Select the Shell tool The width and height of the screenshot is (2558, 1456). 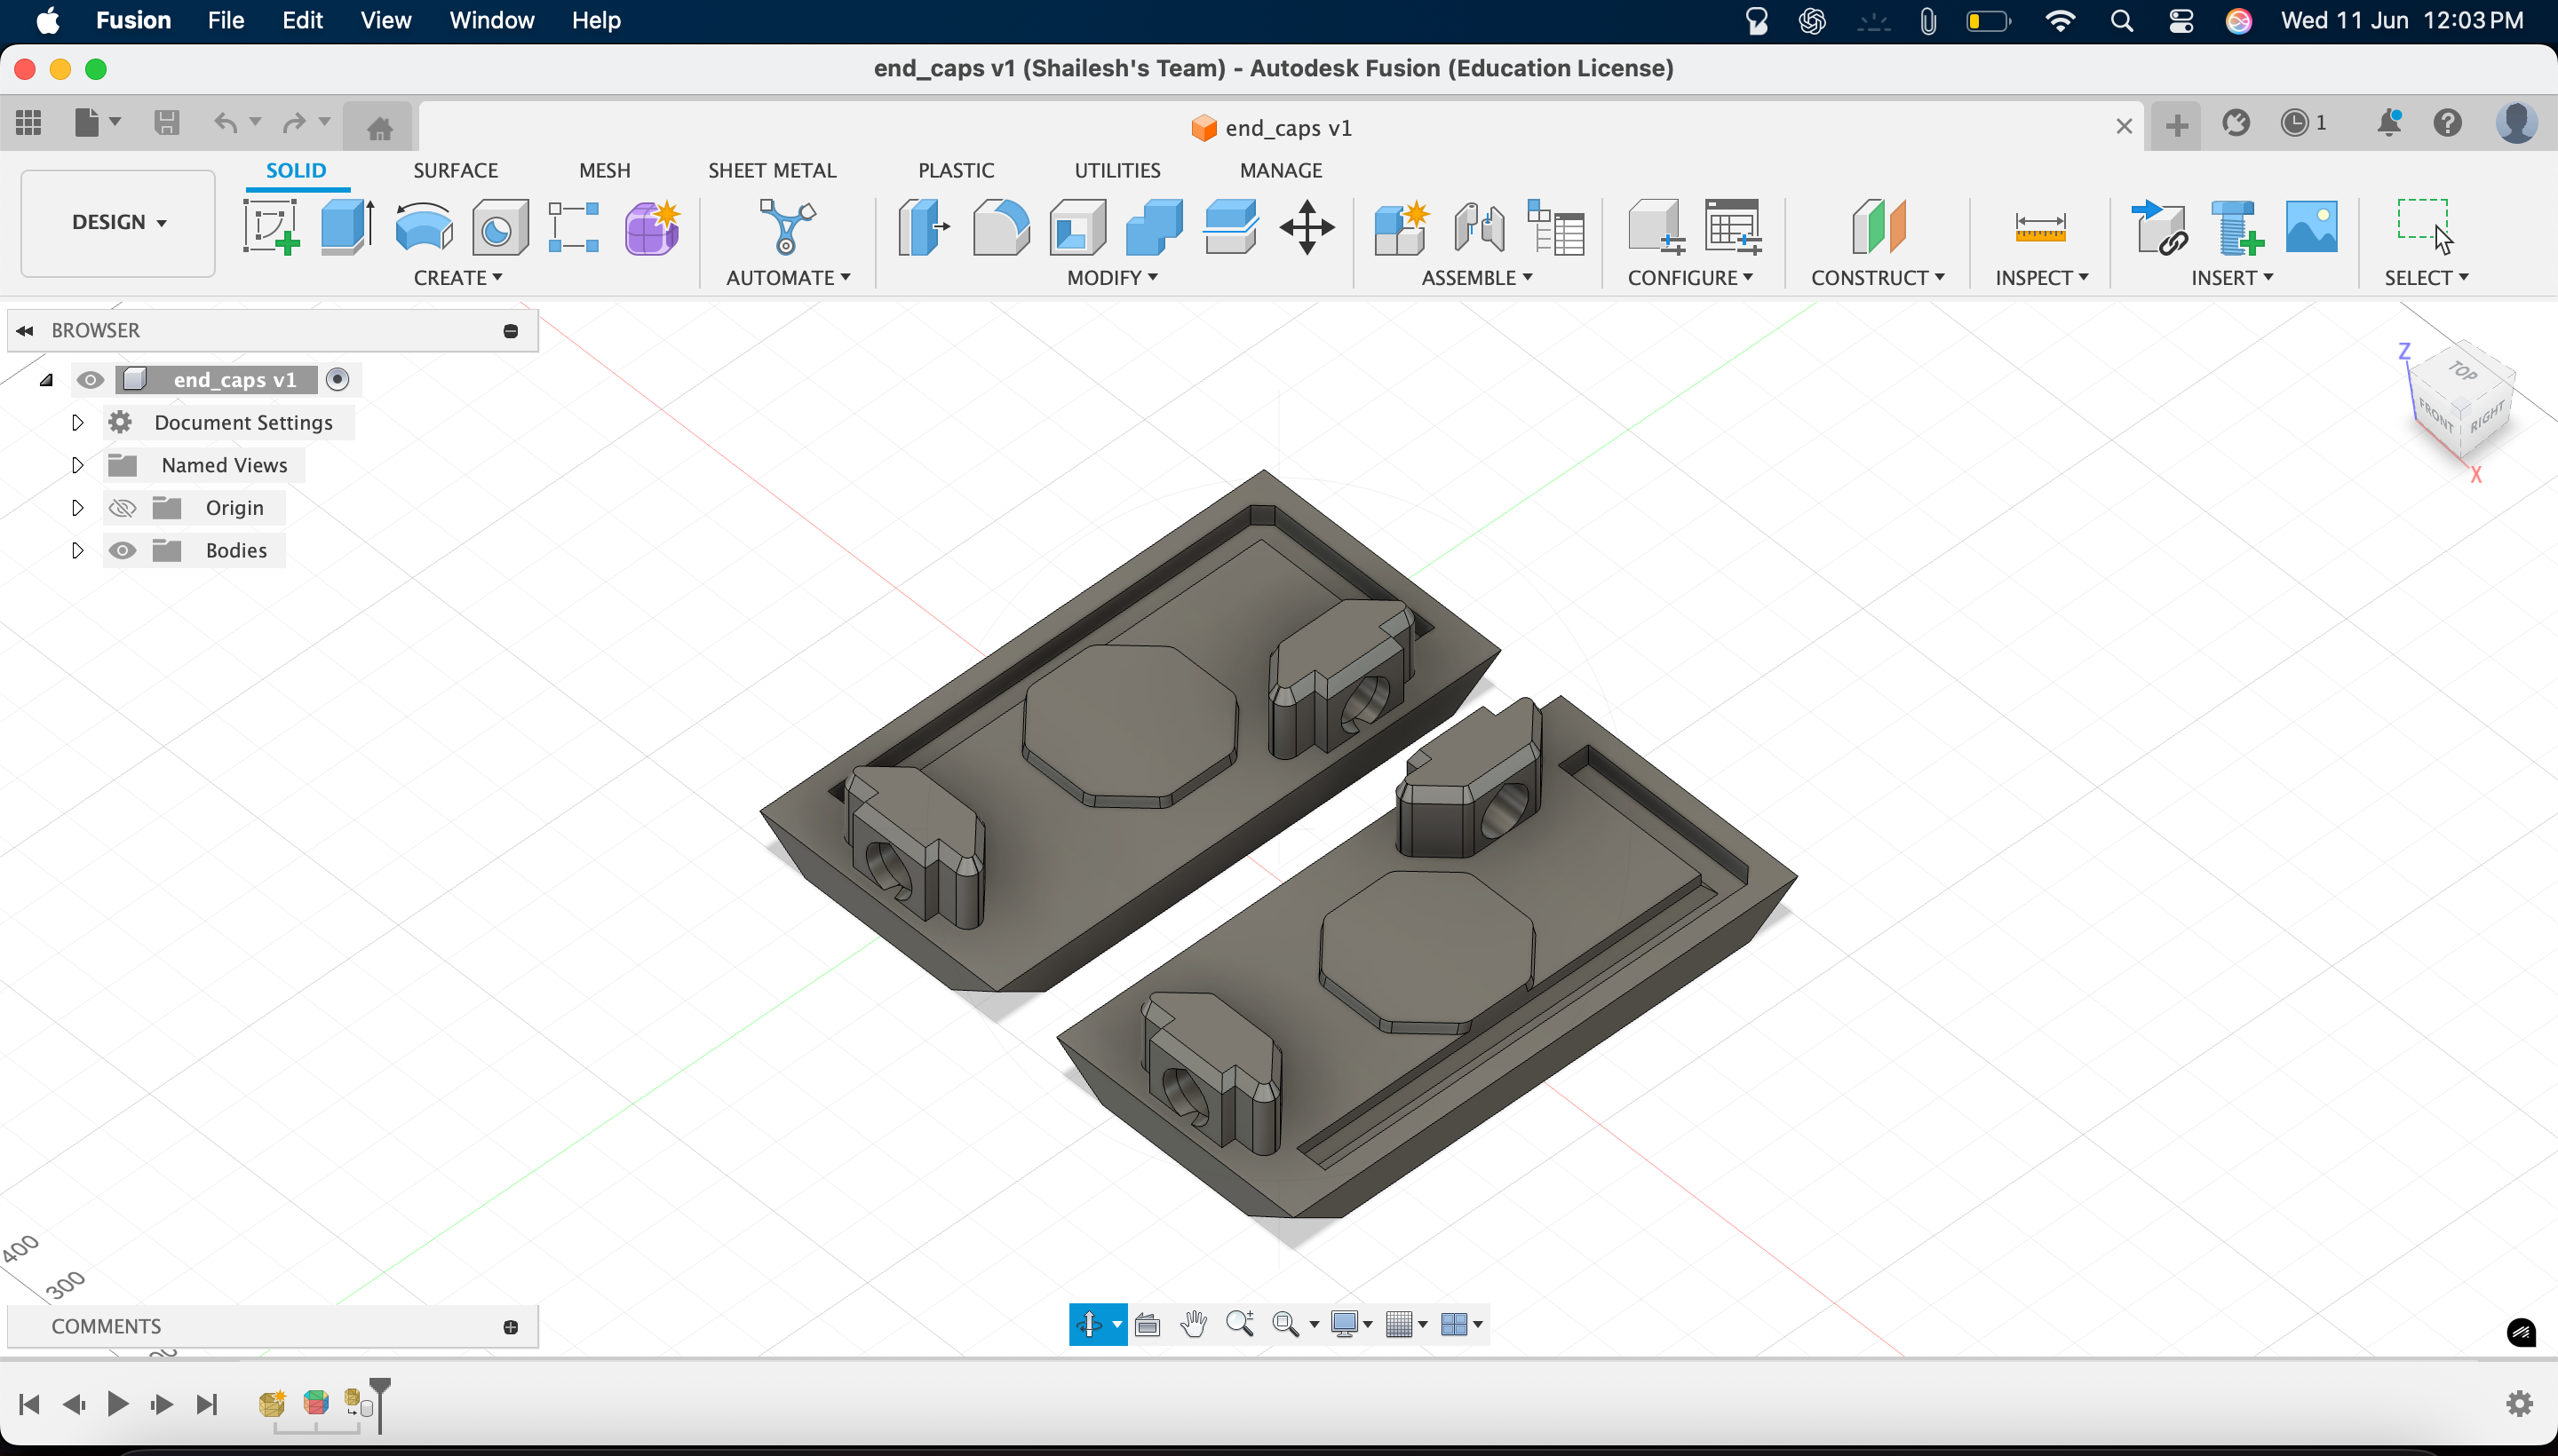(x=1077, y=226)
